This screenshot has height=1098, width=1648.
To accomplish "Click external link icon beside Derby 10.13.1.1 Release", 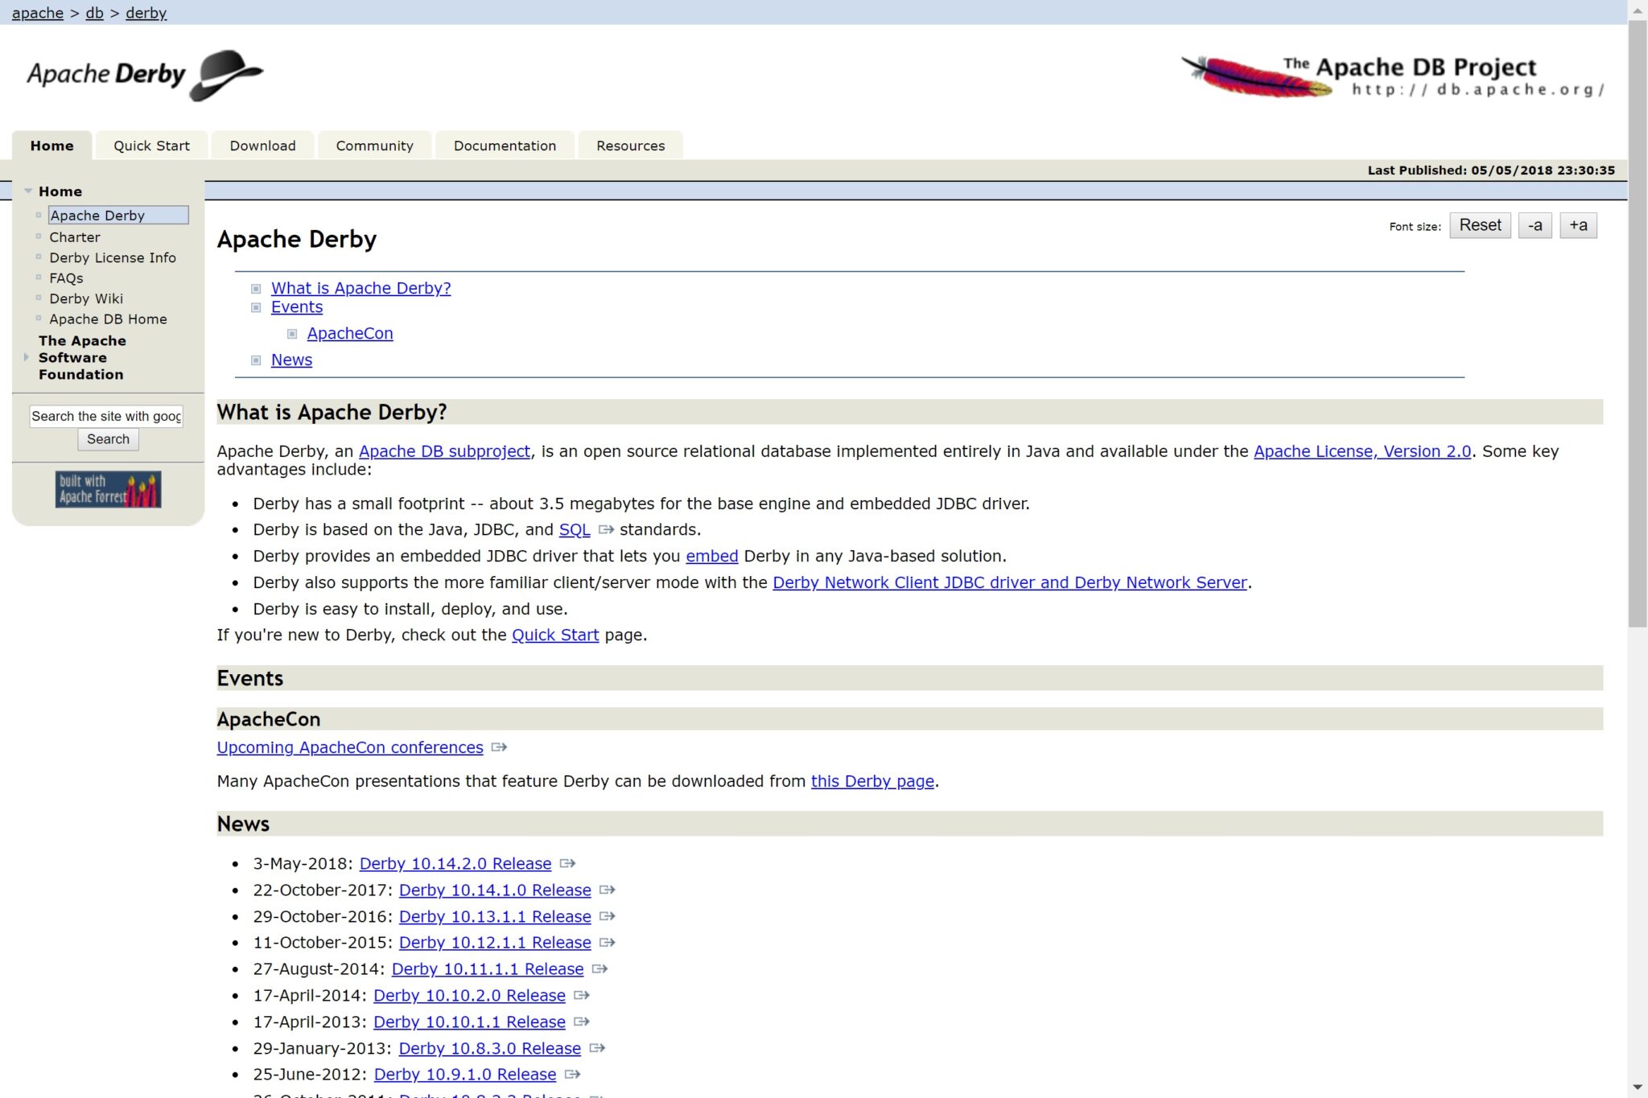I will coord(608,916).
